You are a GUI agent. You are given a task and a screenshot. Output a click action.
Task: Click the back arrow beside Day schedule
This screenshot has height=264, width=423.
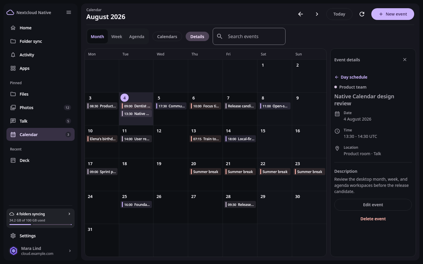[x=337, y=77]
